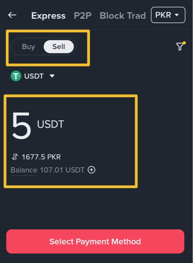
Task: Go to the Block Trade tab
Action: point(123,16)
